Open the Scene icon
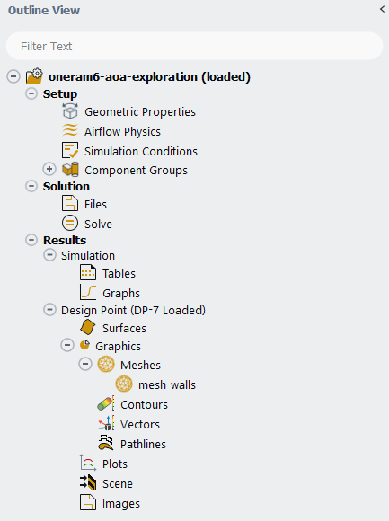This screenshot has height=521, width=389. coord(88,482)
